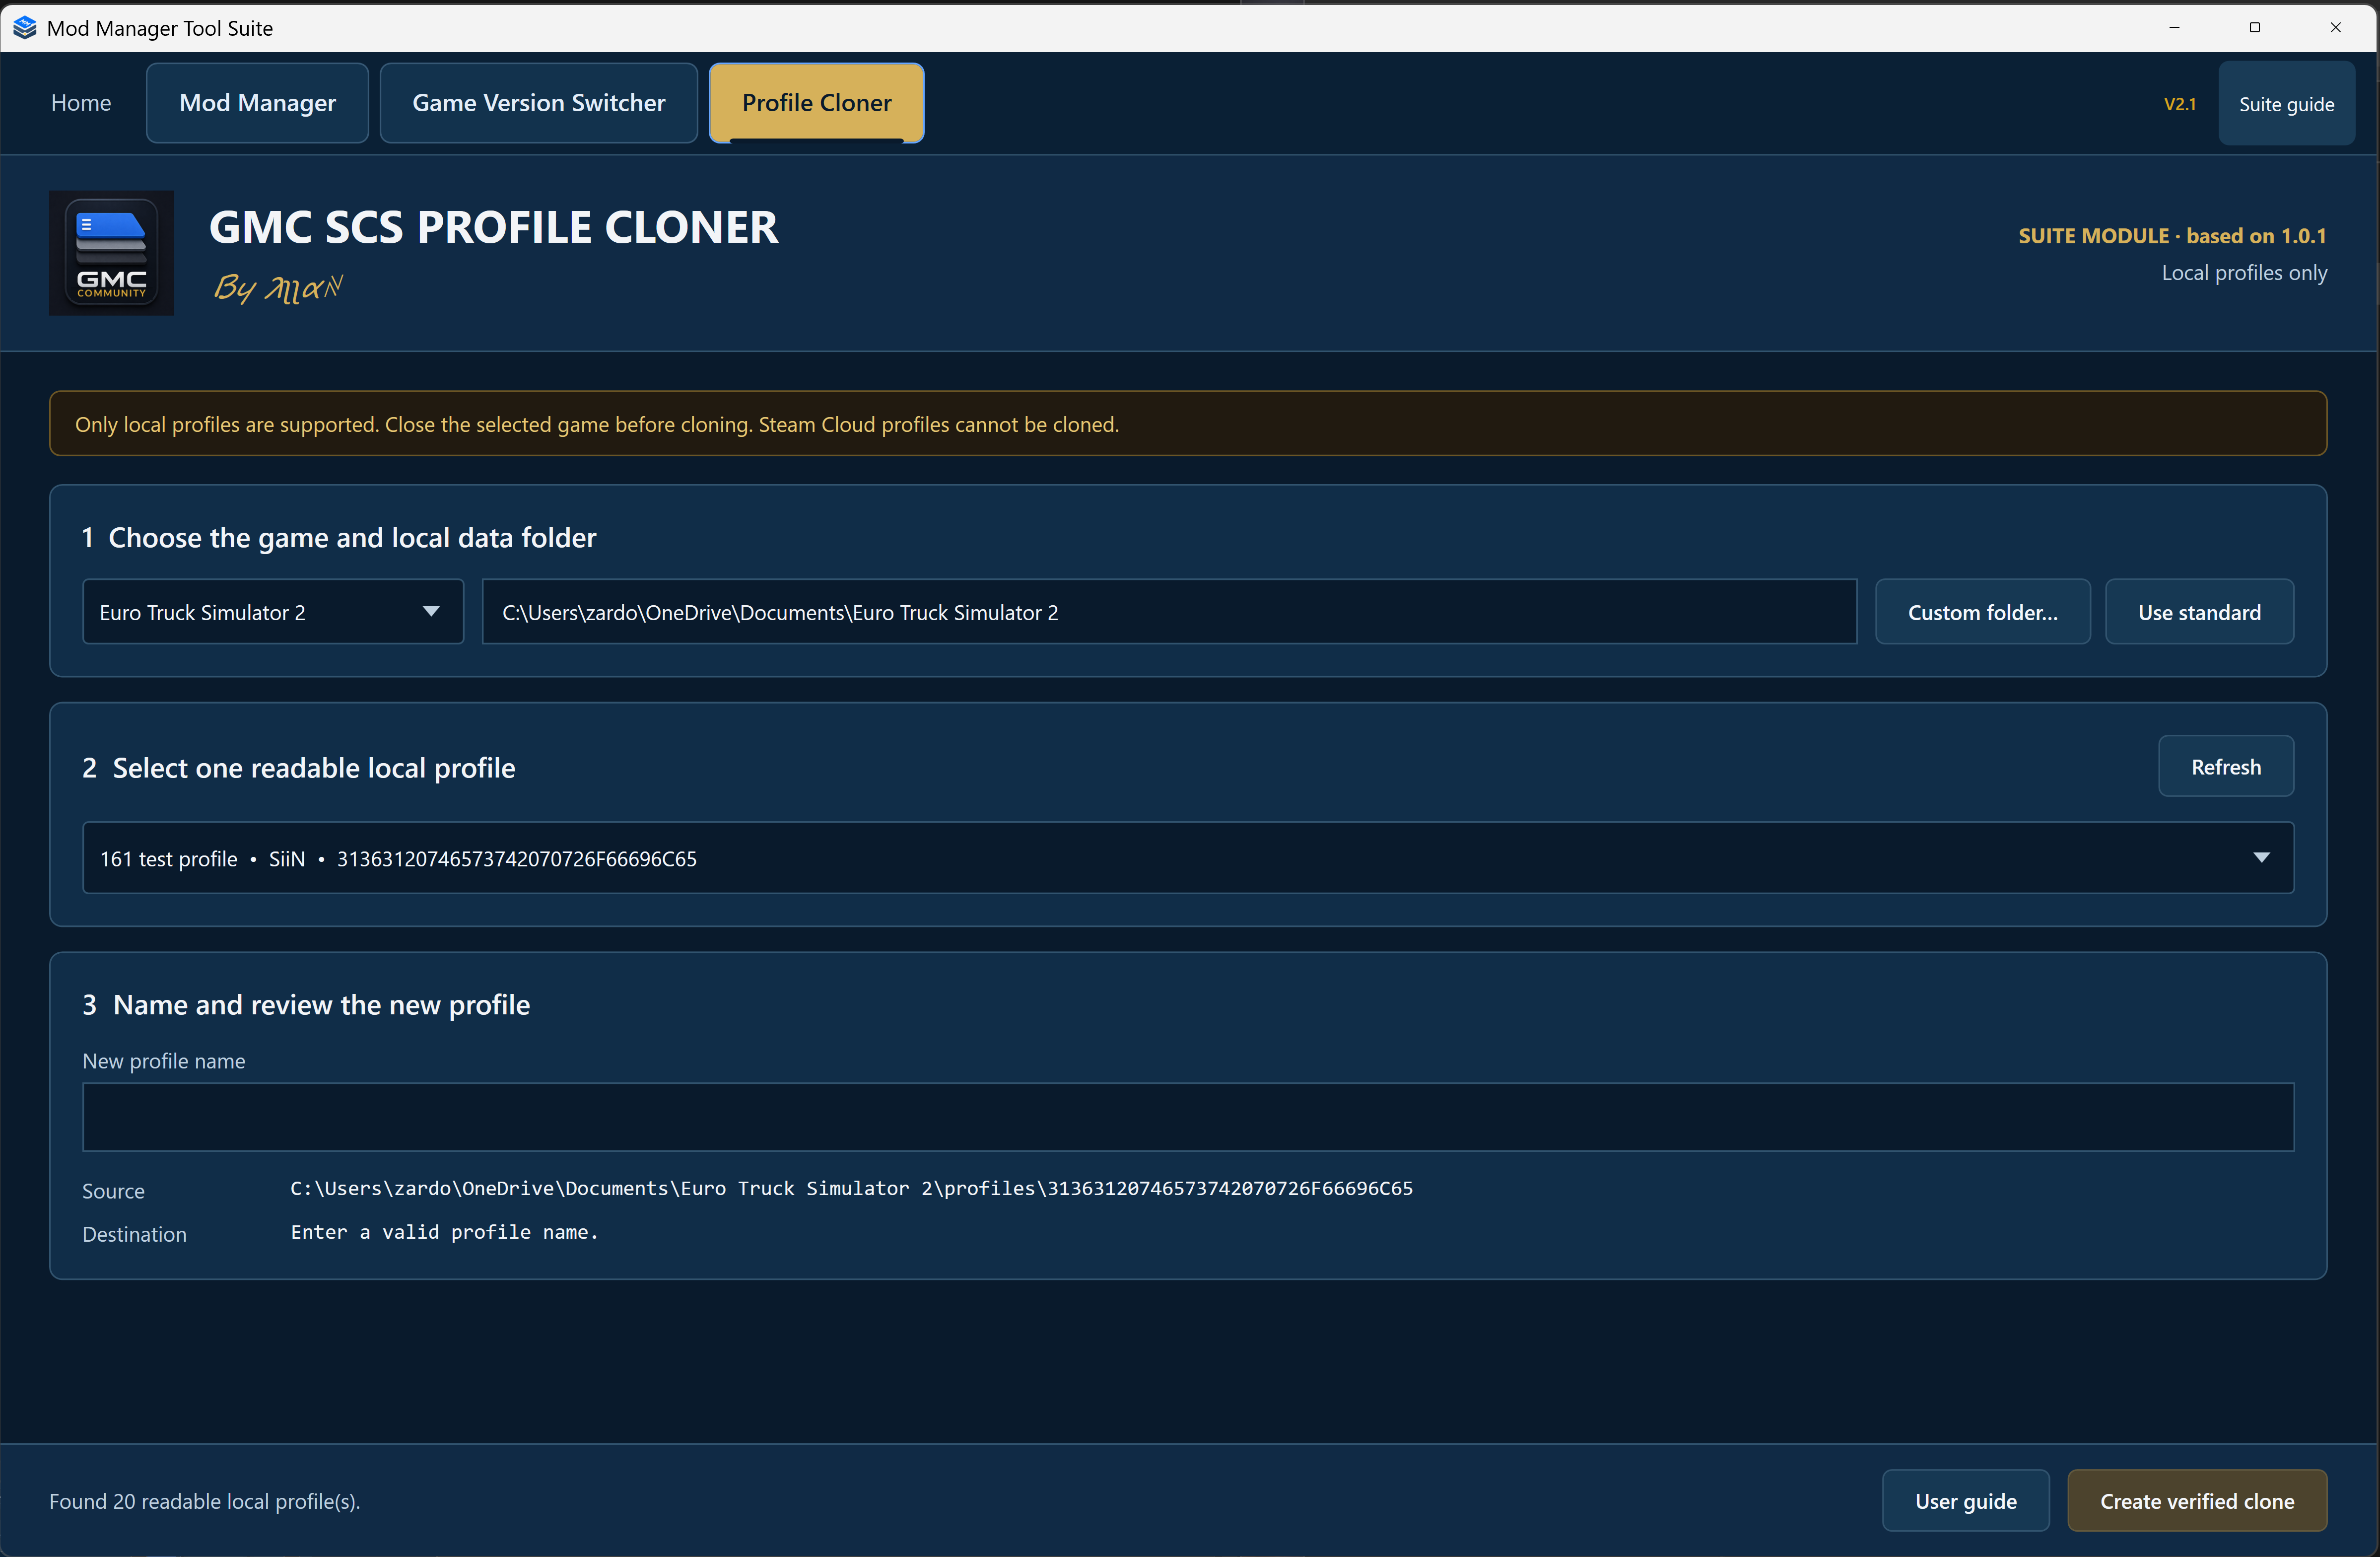Click the New profile name input field
Screen dimensions: 2380x1557
(x=1188, y=1117)
